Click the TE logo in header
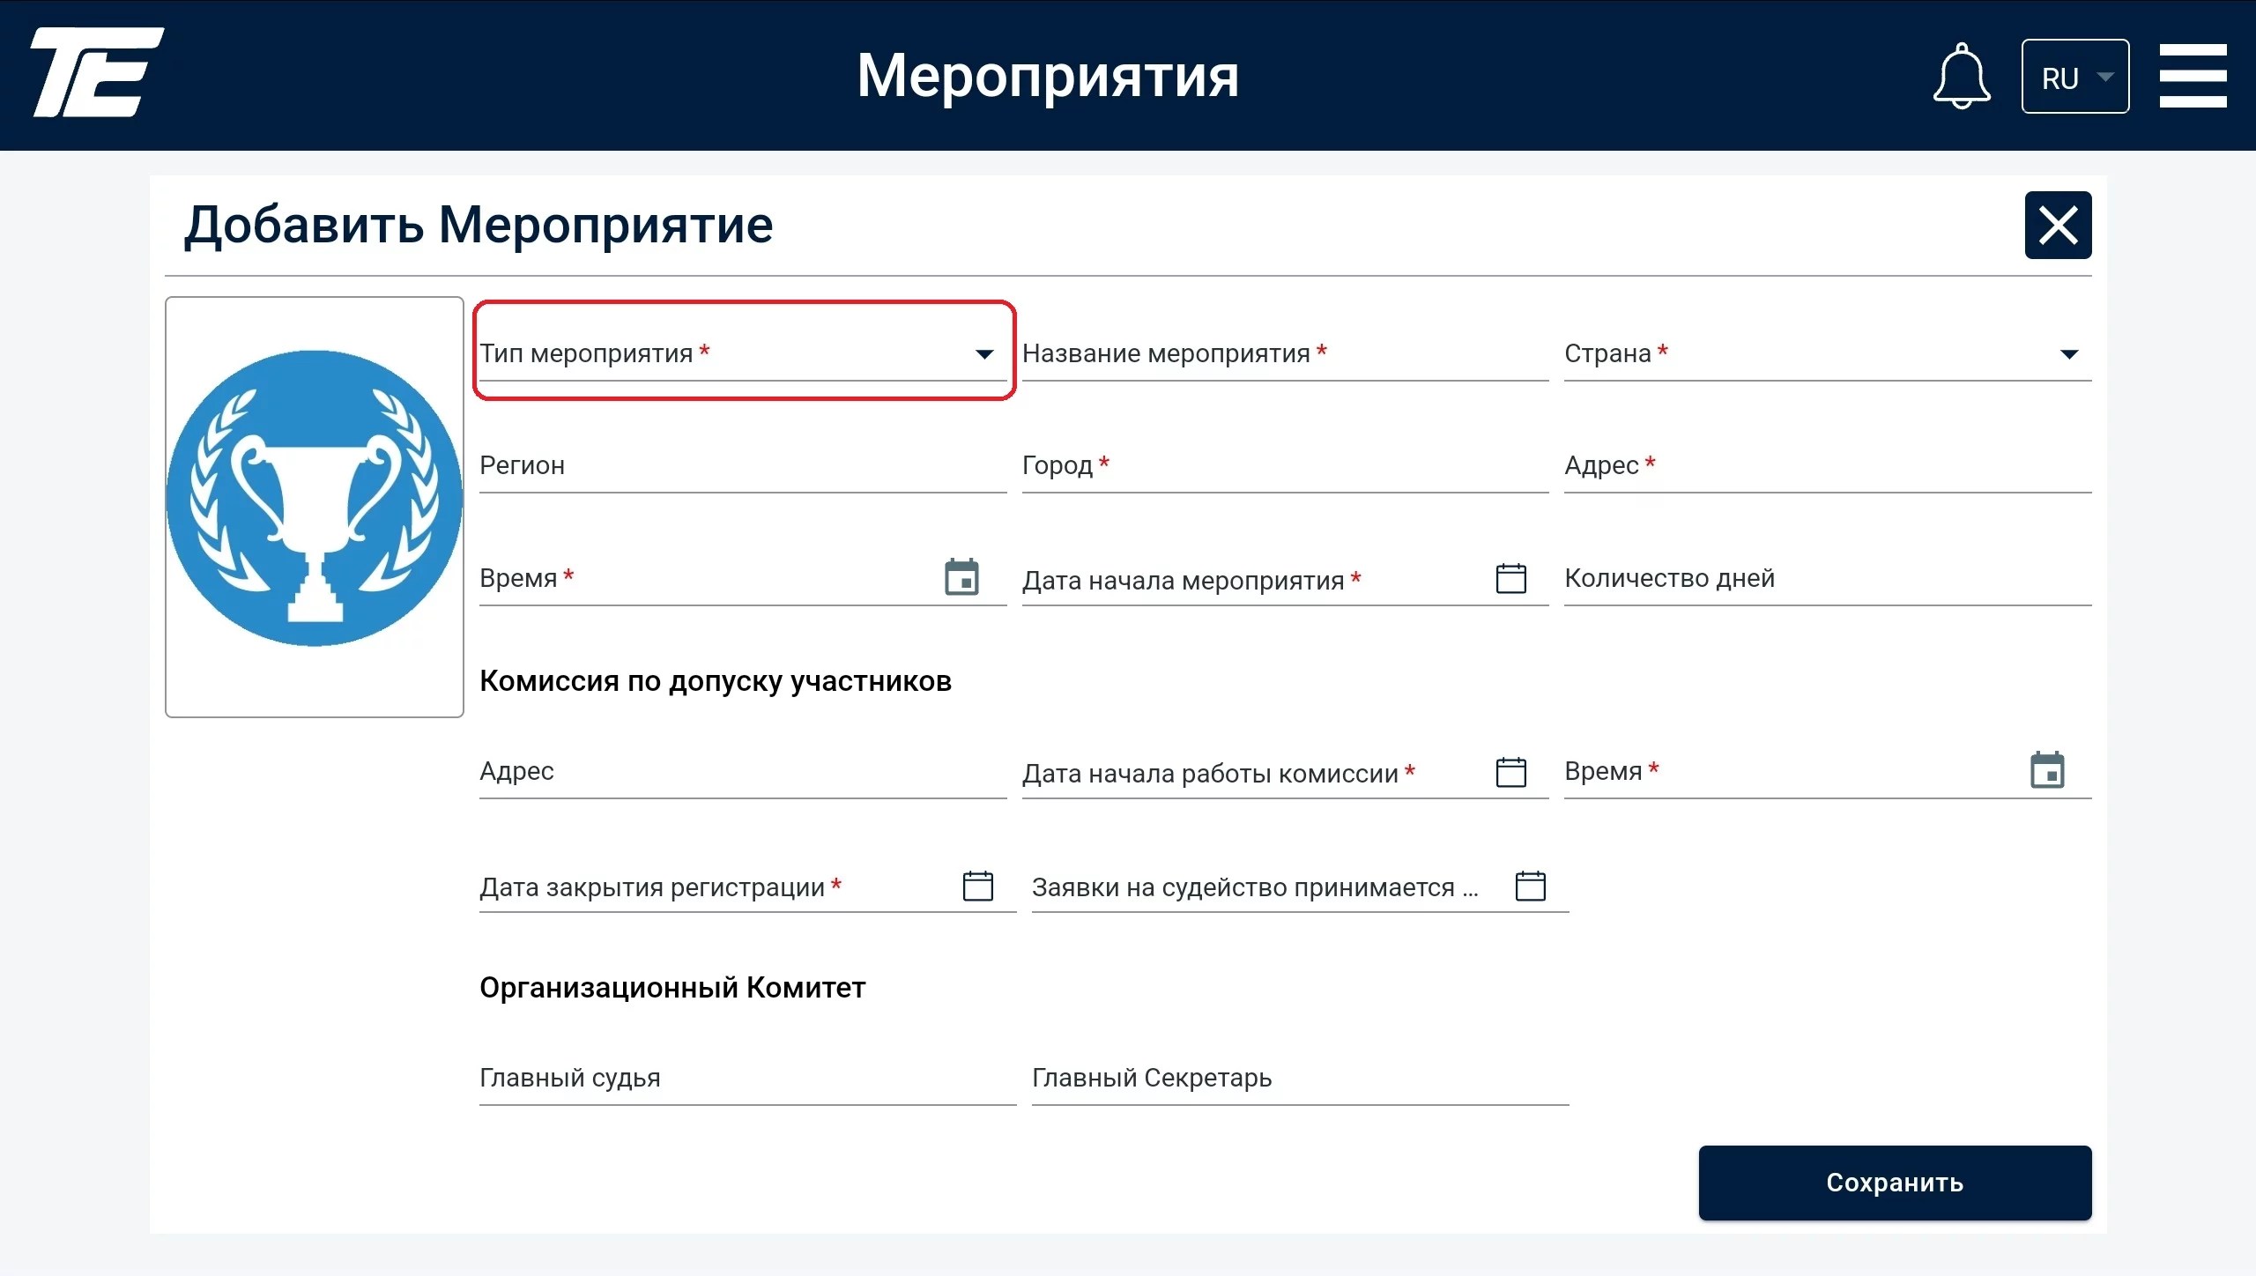 click(x=98, y=72)
